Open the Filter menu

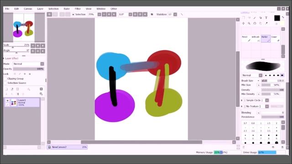[x=78, y=9]
